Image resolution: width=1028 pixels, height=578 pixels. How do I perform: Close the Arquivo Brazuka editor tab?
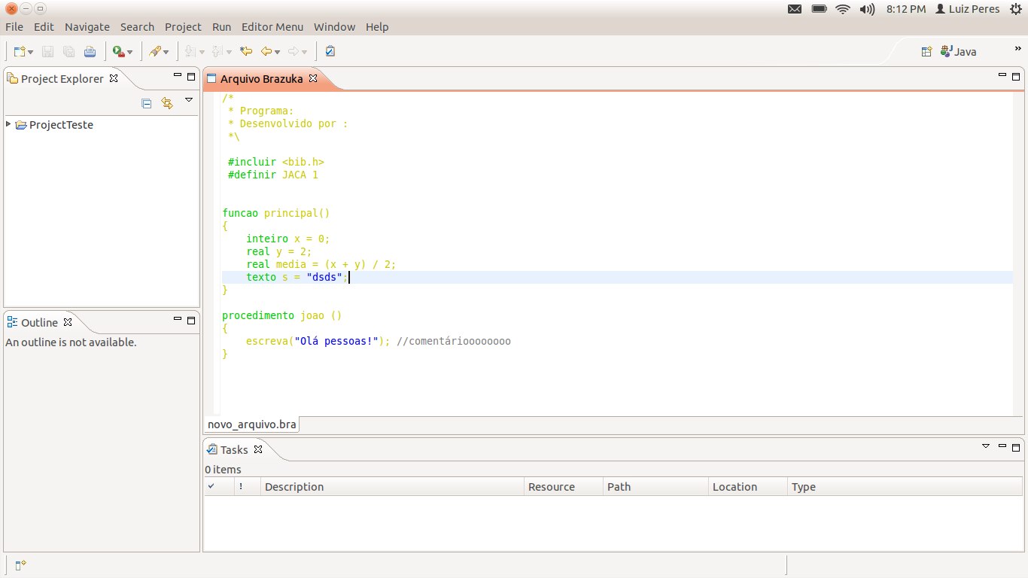[x=314, y=78]
